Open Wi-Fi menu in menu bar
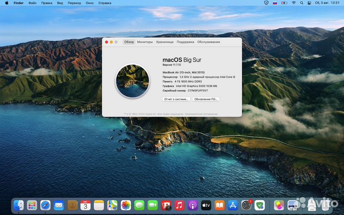Viewport: 344px width, 215px height. (294, 3)
